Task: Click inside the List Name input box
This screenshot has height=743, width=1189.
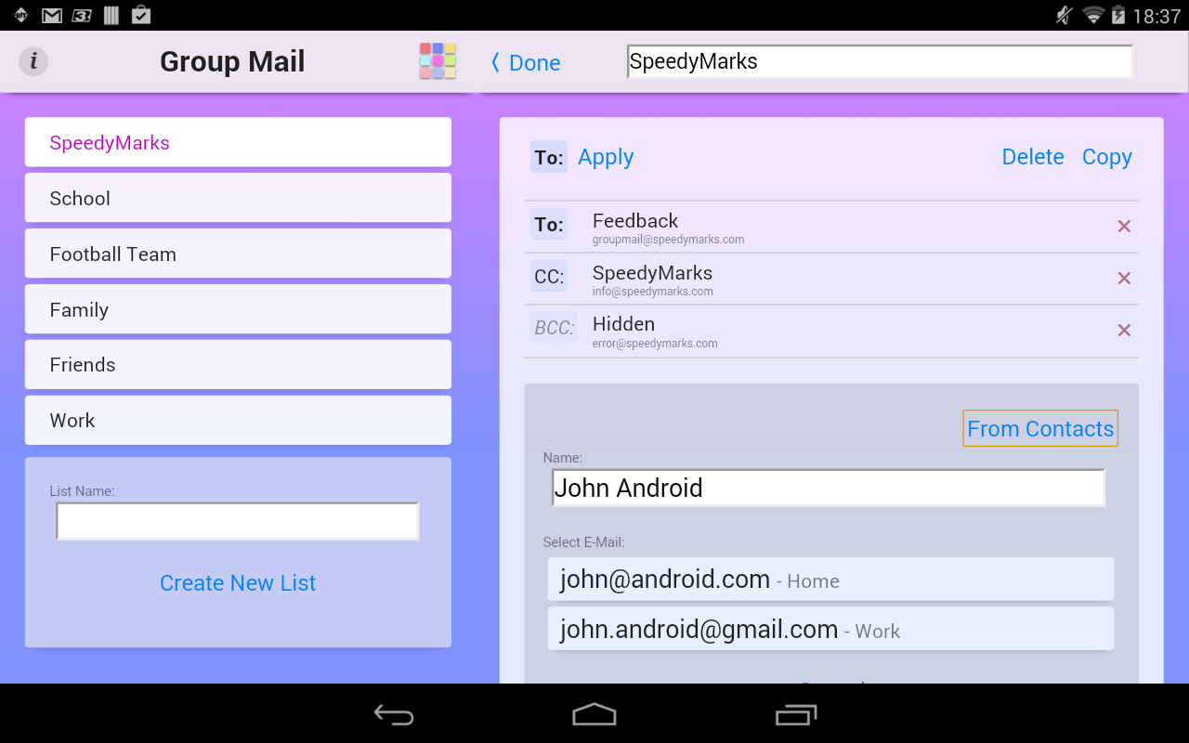Action: coord(238,520)
